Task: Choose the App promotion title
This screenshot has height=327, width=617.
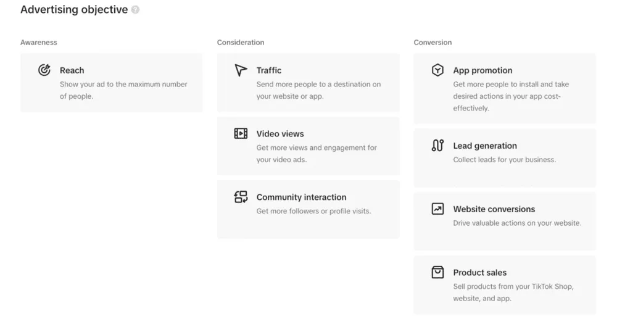Action: point(482,70)
